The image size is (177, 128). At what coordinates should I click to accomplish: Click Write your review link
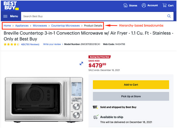52,44
